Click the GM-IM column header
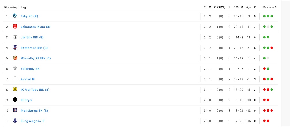Screen dimensions: 291x127 coord(238,7)
